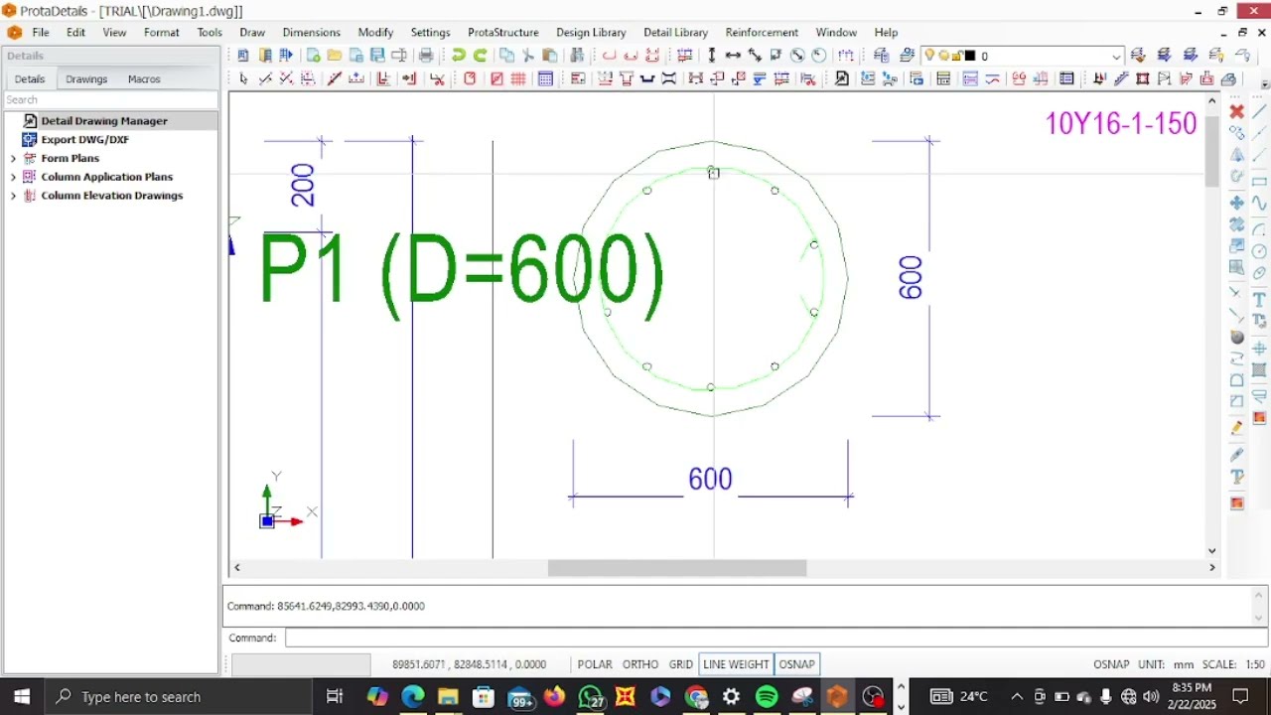Click the Cut scissors icon
Image resolution: width=1271 pixels, height=715 pixels.
[528, 56]
